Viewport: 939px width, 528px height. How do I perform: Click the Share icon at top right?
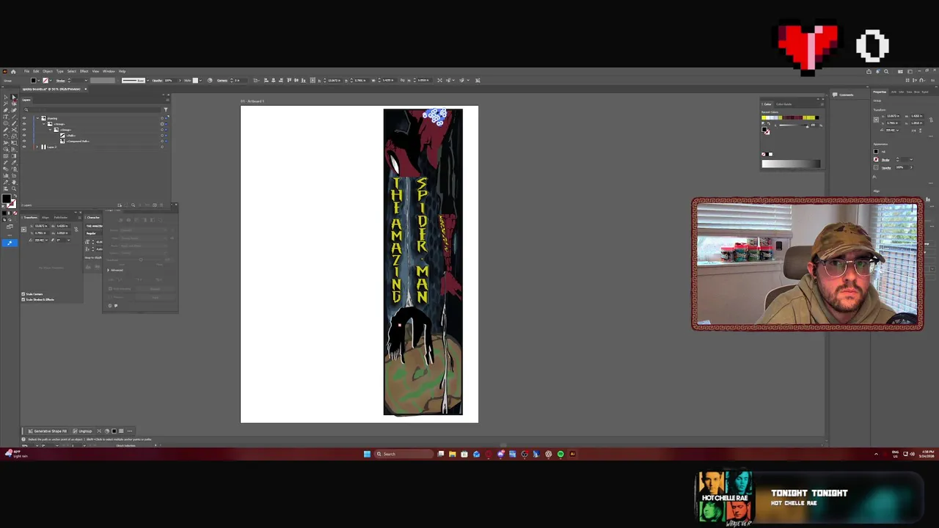(x=869, y=71)
